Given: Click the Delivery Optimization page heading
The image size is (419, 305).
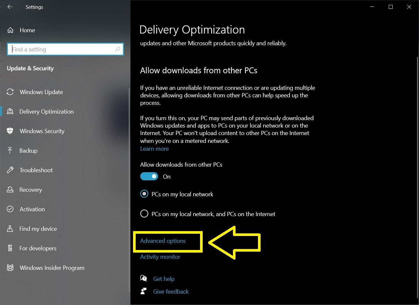Looking at the screenshot, I should [x=192, y=30].
